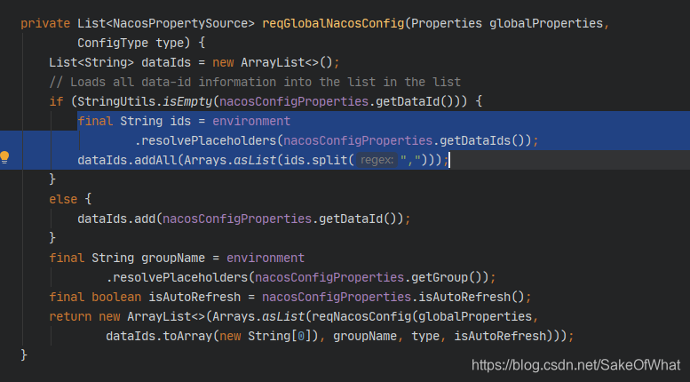Click the boolean keyword

coord(116,297)
